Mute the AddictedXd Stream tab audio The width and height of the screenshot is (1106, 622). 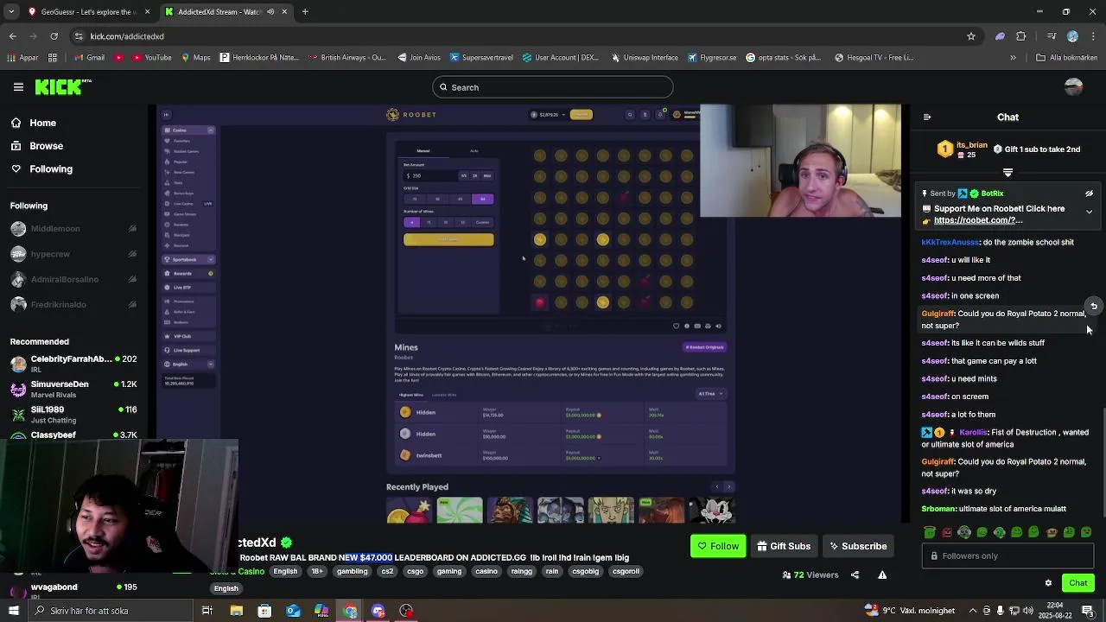tap(270, 12)
